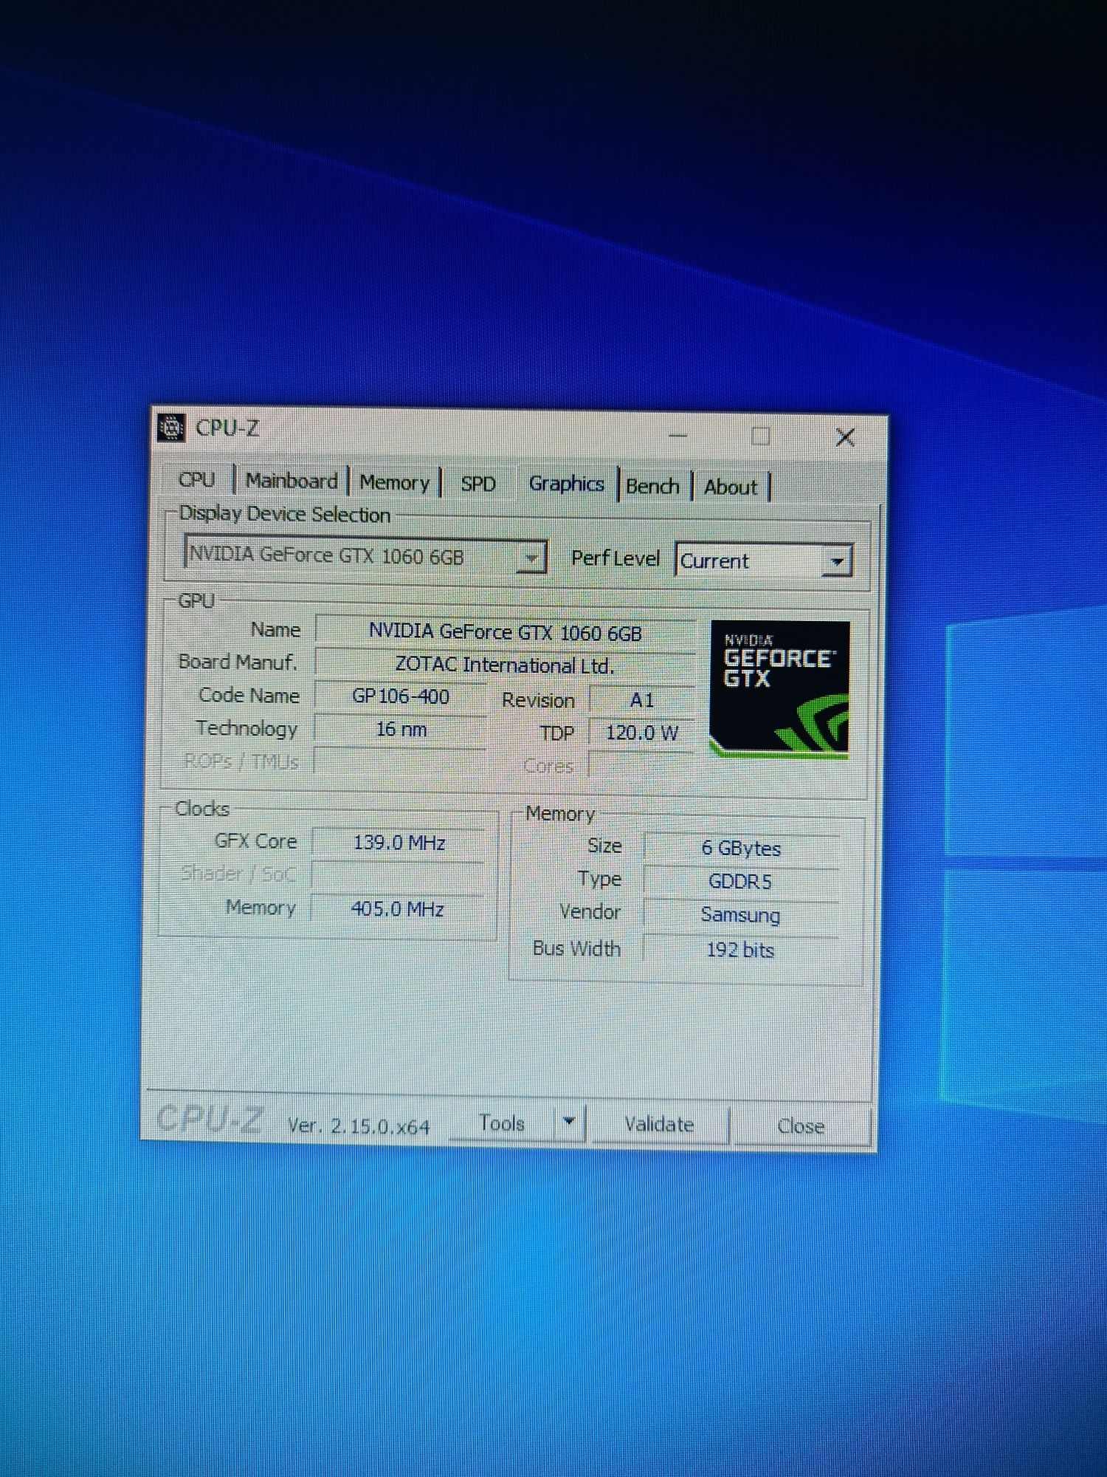
Task: Click the empty Cores field
Action: (641, 766)
